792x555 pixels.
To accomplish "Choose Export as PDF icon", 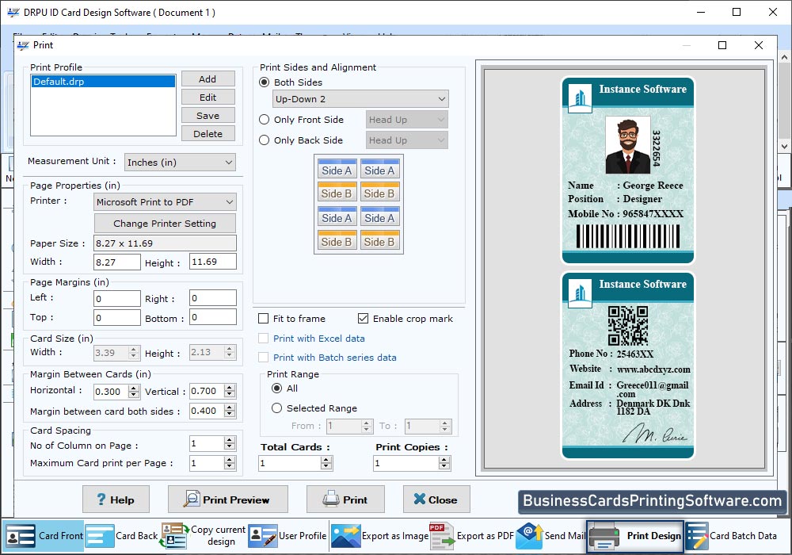I will pyautogui.click(x=441, y=536).
